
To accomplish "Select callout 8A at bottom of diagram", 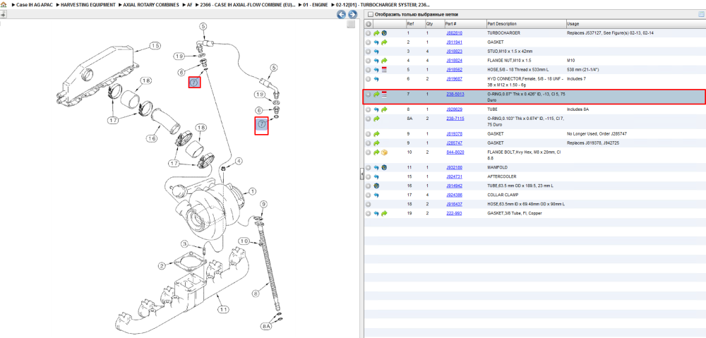I will pyautogui.click(x=266, y=326).
